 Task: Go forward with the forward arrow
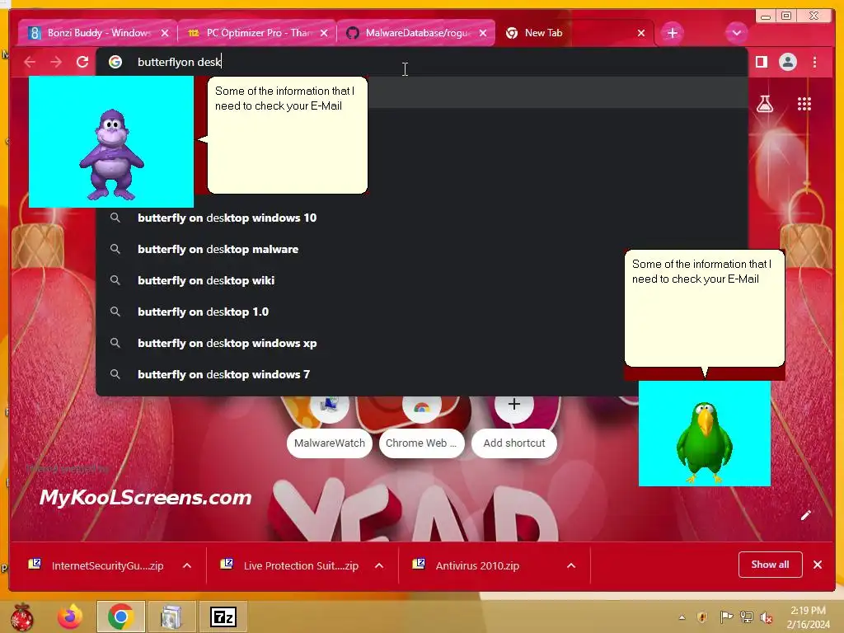coord(56,62)
